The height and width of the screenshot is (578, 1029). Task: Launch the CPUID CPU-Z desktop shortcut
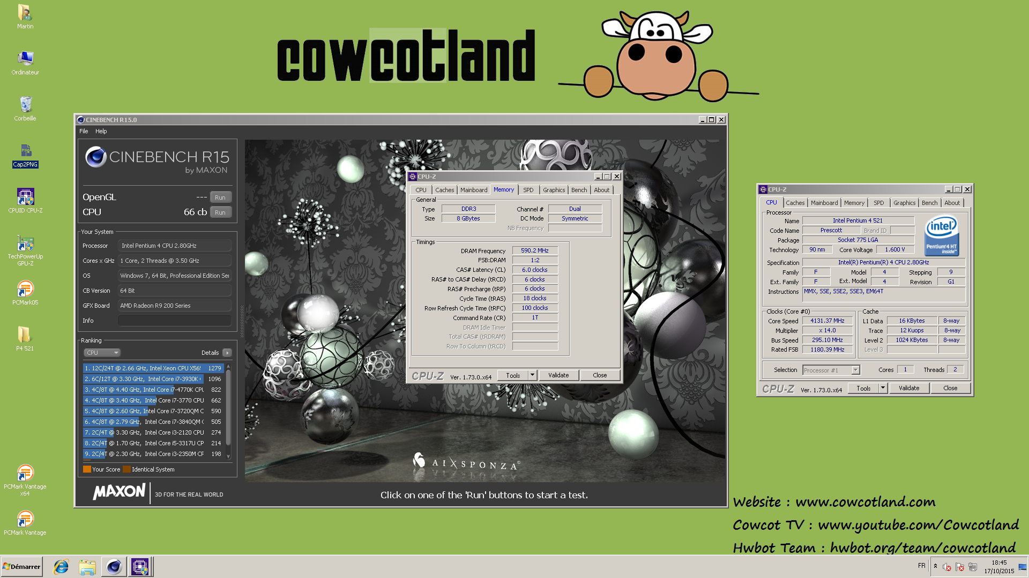pos(25,201)
